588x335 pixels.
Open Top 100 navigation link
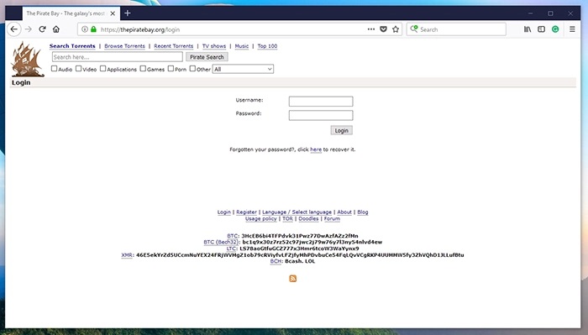click(267, 46)
